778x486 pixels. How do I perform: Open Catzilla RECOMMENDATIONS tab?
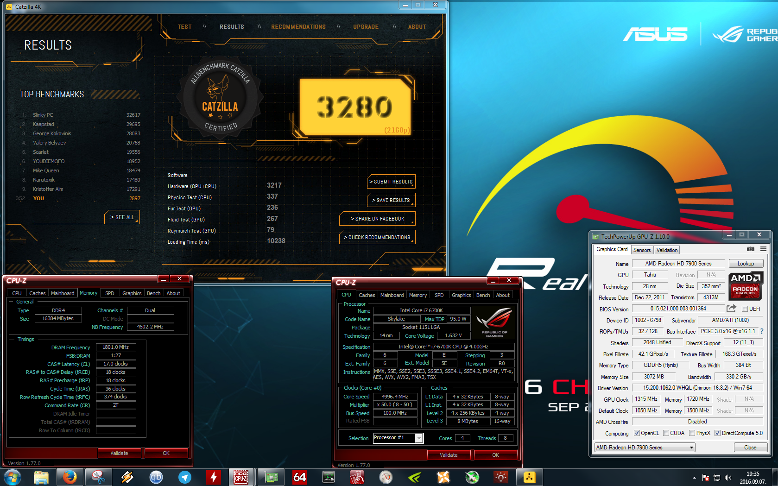pos(298,27)
